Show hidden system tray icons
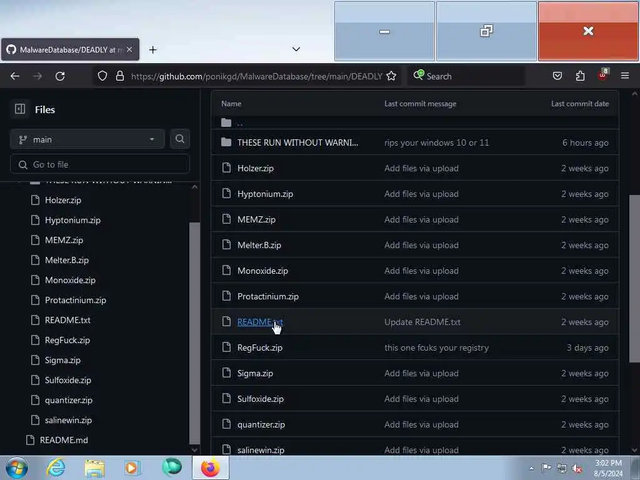Screen dimensions: 640x480 coord(531,468)
